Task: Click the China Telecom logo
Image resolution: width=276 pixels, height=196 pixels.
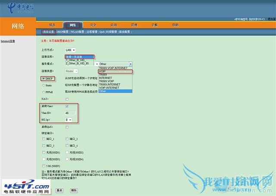Action: point(21,8)
